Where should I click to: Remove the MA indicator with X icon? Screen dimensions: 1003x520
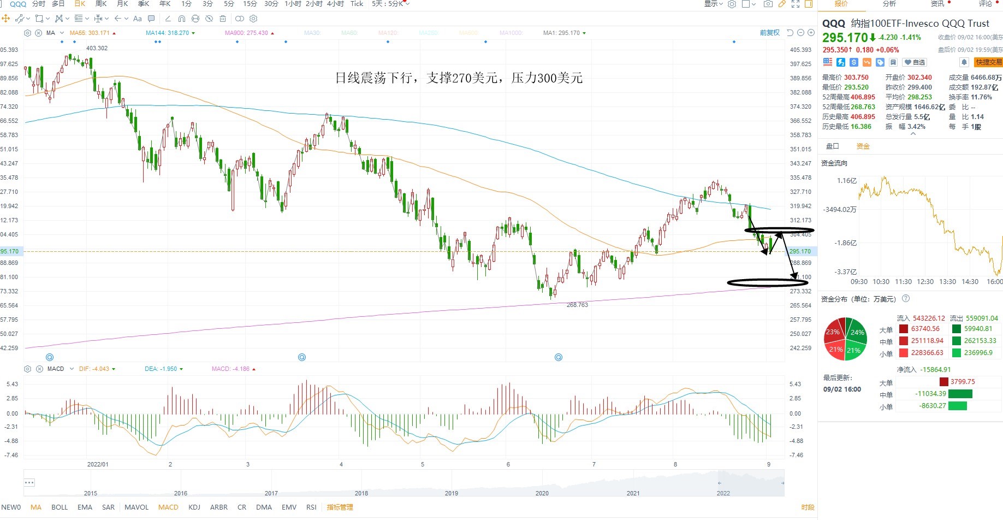[39, 33]
